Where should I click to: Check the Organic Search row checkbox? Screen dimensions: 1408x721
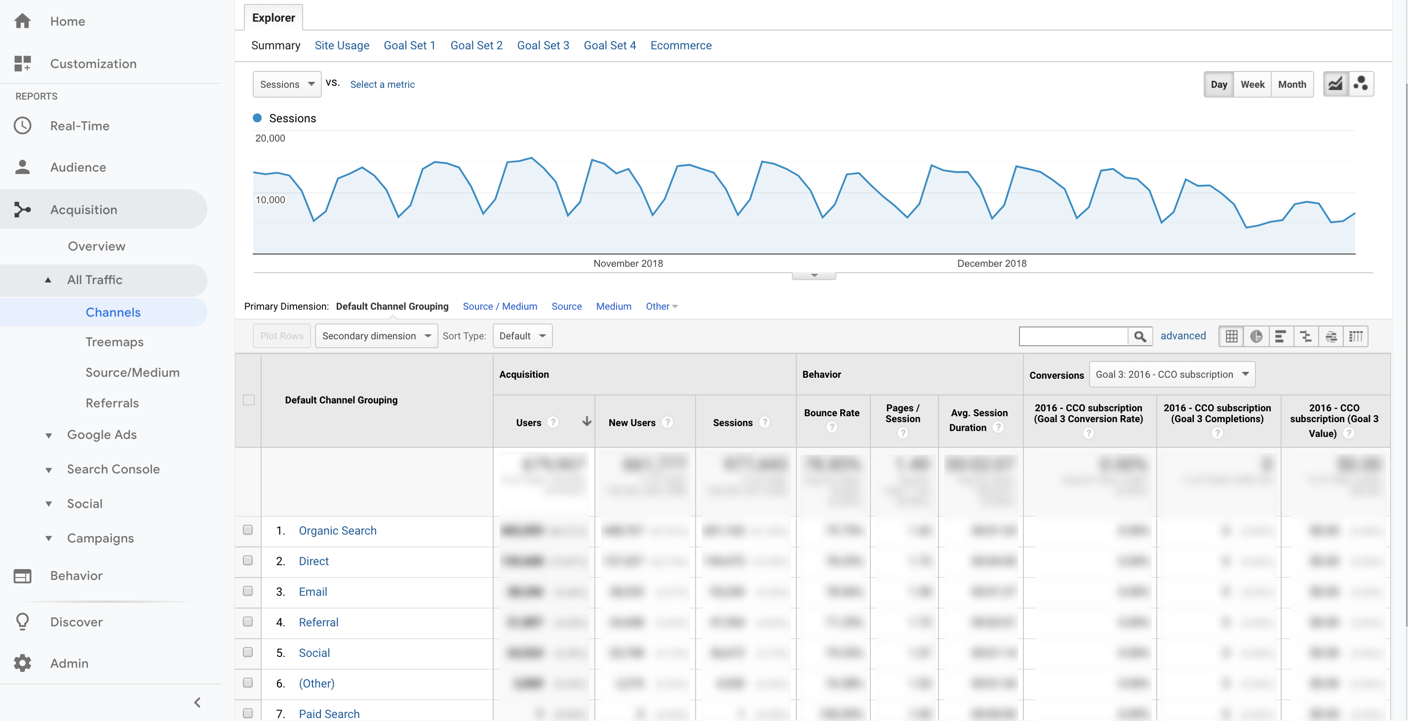(x=248, y=530)
